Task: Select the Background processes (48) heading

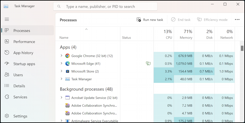Action: coord(86,89)
